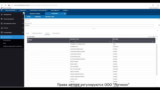Switch to the Складские объекты sub-tab

(37, 33)
